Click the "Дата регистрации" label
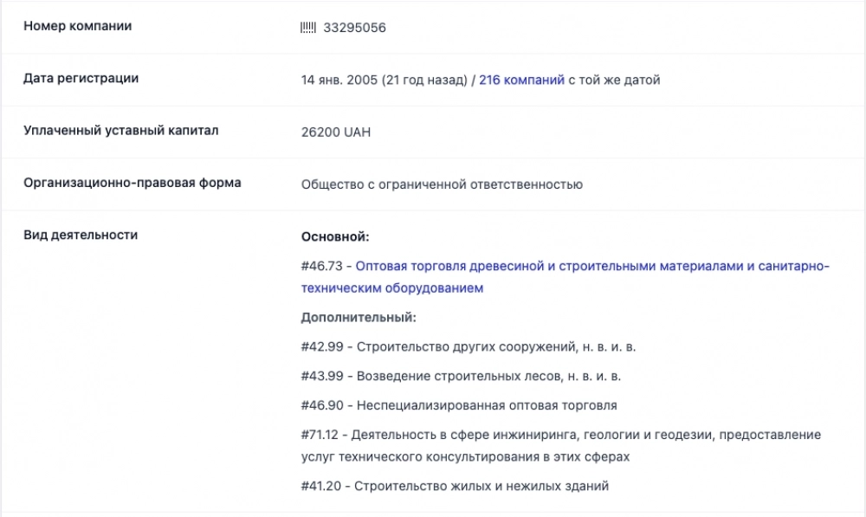 tap(81, 78)
